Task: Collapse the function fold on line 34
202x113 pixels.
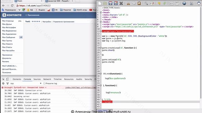Action: coord(101,85)
